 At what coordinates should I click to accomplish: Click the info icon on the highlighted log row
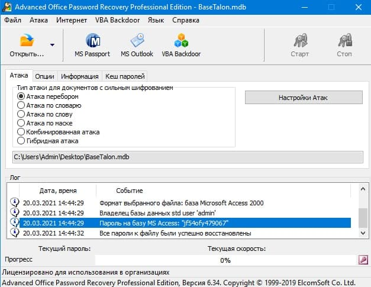click(14, 222)
